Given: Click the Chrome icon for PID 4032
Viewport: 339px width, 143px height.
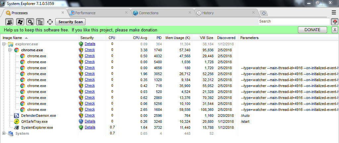Looking at the screenshot, I should point(23,56).
